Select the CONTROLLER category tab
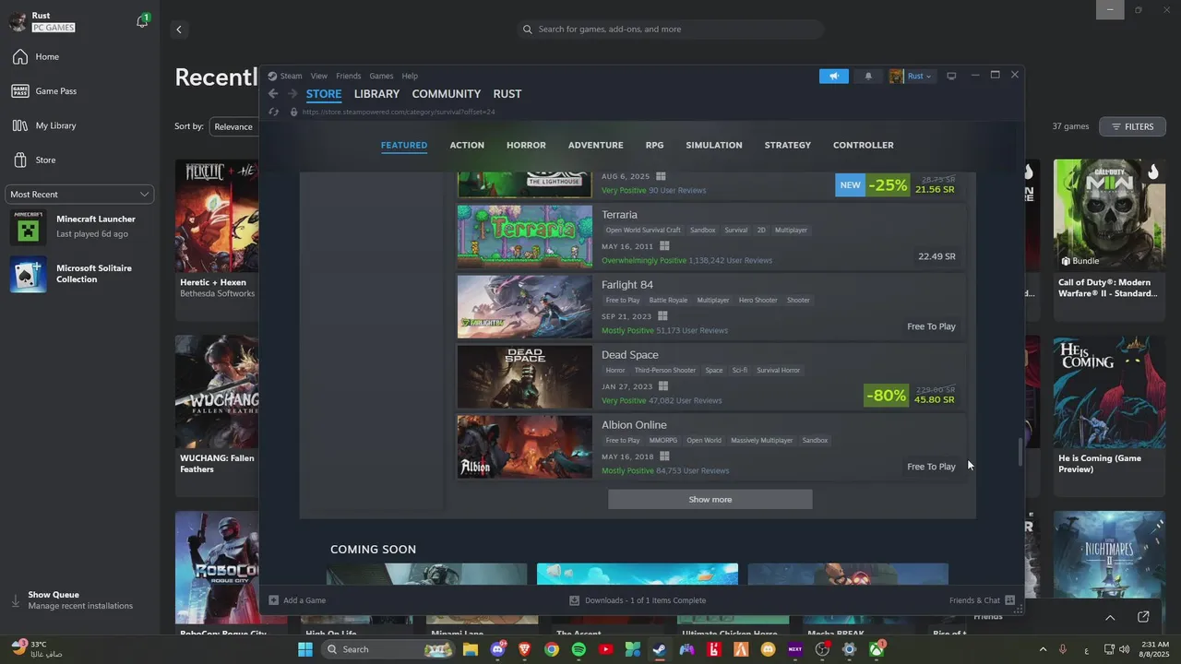 [x=864, y=145]
